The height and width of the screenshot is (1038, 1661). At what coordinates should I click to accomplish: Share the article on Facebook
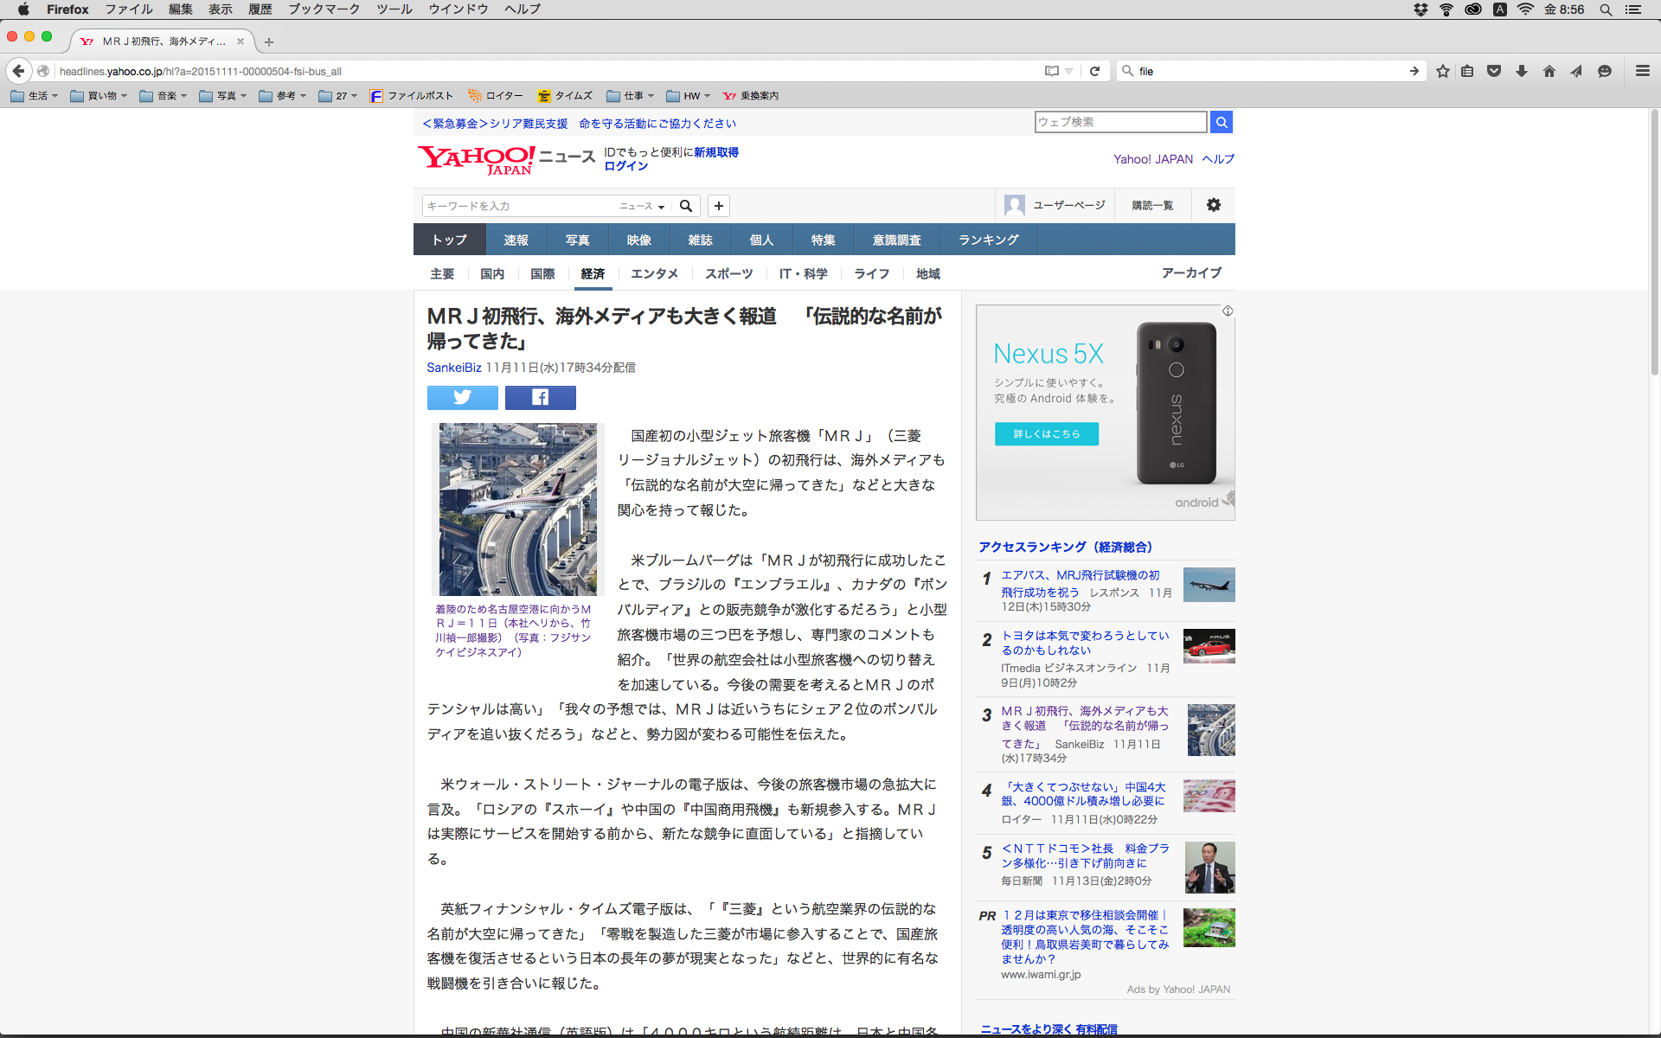point(540,397)
